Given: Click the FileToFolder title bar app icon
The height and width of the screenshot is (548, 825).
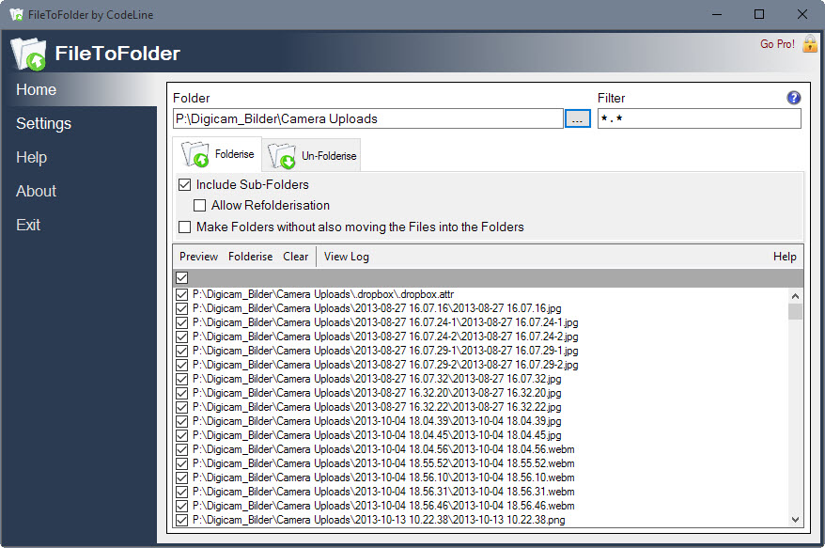Looking at the screenshot, I should pos(16,14).
